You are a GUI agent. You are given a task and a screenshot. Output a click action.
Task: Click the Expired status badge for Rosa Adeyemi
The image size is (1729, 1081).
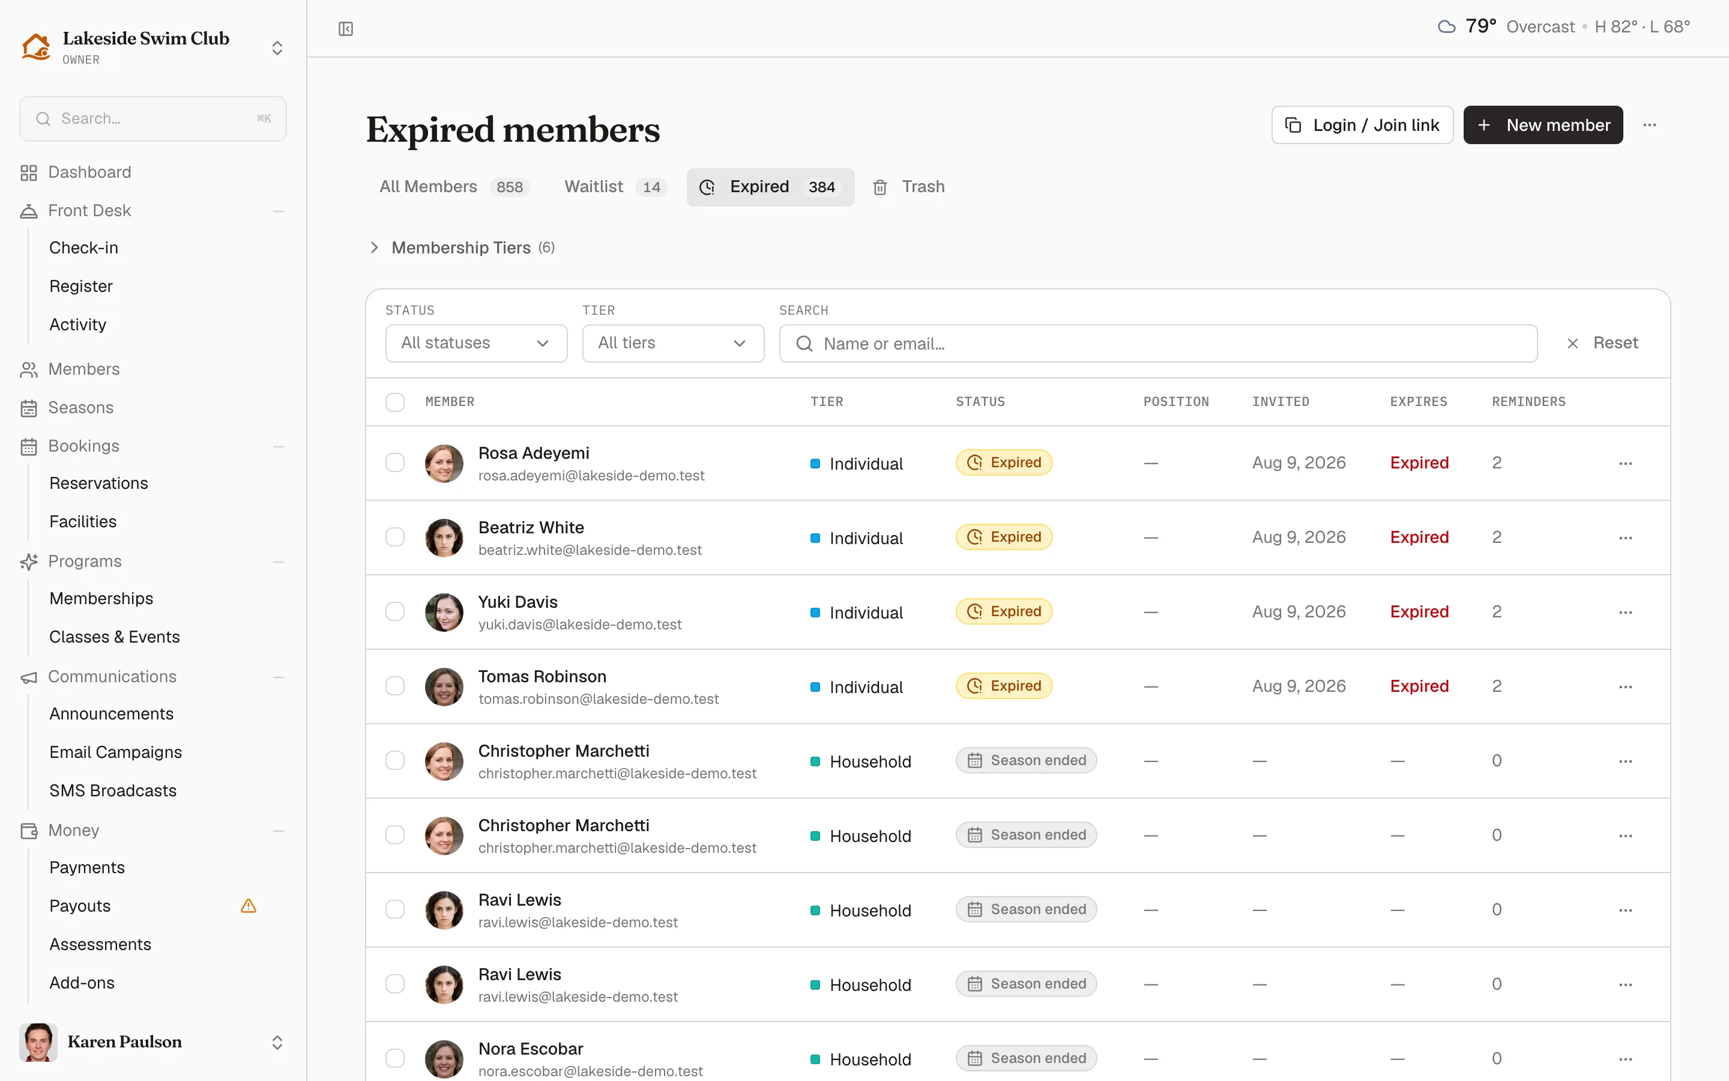1004,462
